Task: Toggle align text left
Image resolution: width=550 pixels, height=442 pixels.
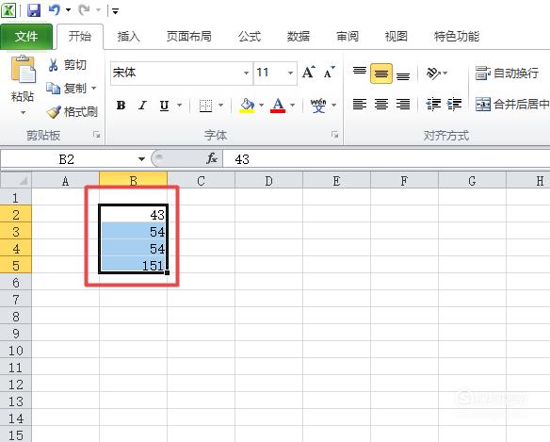Action: (x=360, y=104)
